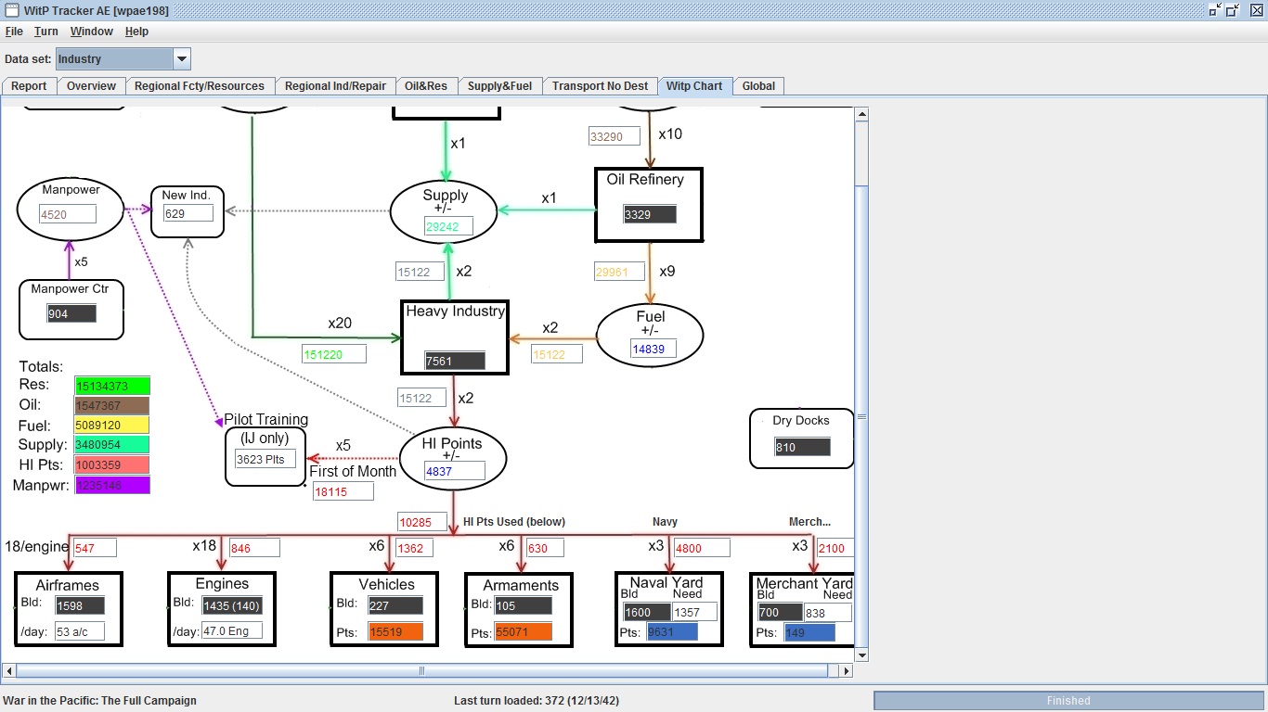Click the Finished progress bar

(x=1068, y=701)
